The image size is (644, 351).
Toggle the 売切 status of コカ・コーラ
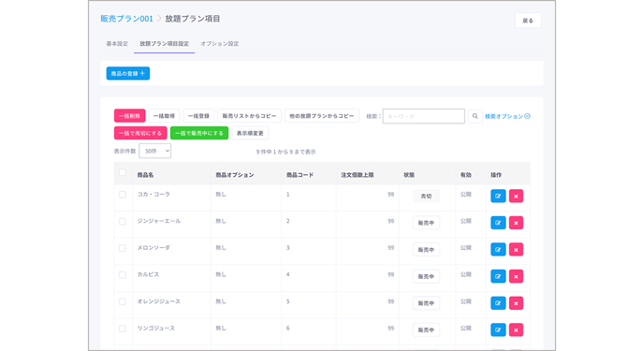(x=426, y=197)
